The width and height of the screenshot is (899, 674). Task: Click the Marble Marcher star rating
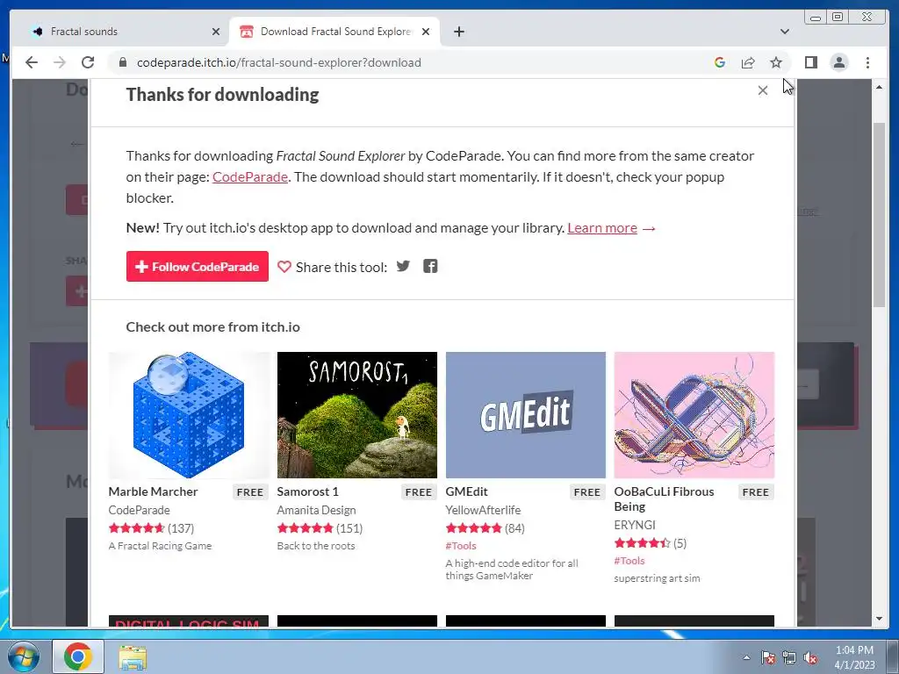pyautogui.click(x=136, y=527)
